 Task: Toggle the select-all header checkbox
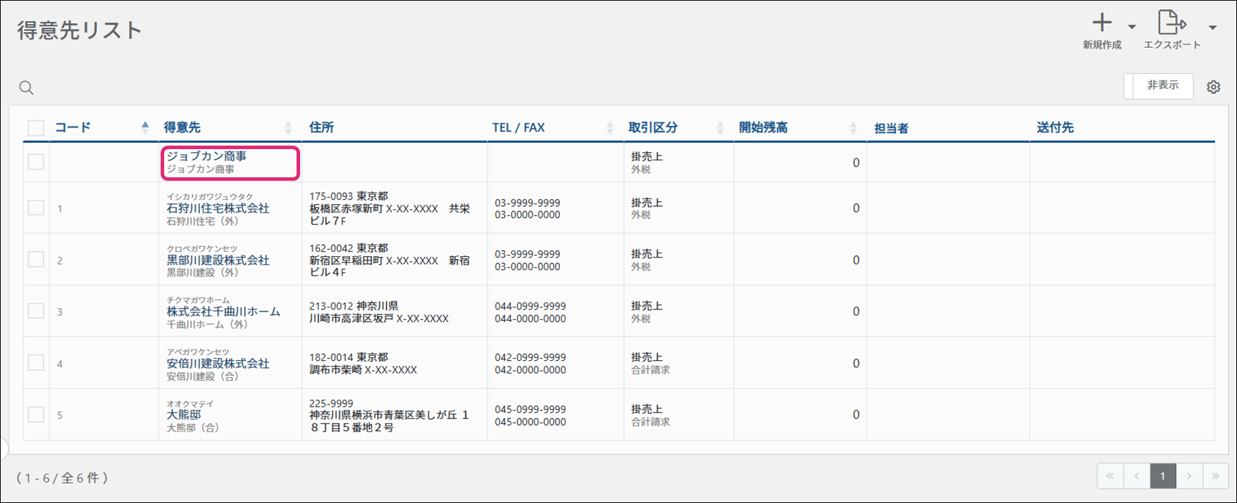click(x=36, y=128)
